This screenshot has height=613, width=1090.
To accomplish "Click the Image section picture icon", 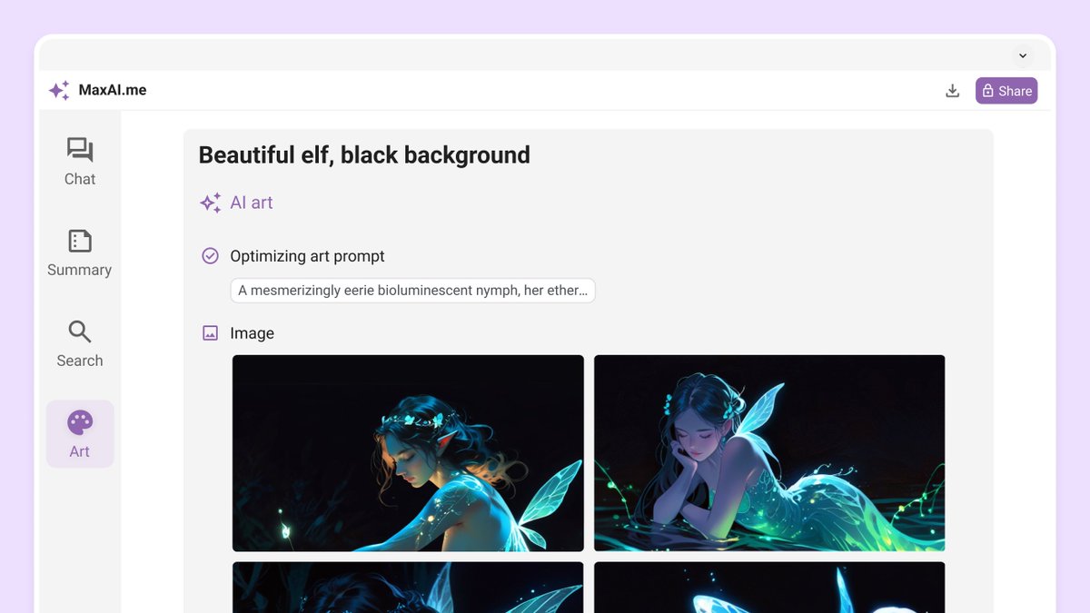I will coord(210,333).
